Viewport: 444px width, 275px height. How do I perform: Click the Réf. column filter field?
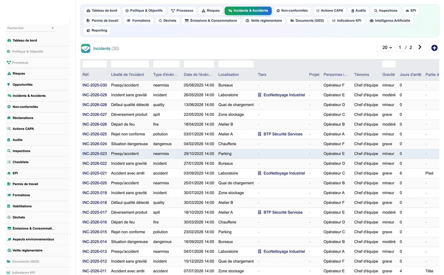coord(95,64)
